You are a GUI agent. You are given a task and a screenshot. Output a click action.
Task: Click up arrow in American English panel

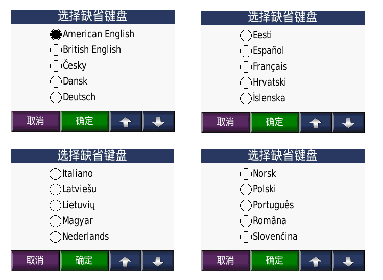click(125, 122)
